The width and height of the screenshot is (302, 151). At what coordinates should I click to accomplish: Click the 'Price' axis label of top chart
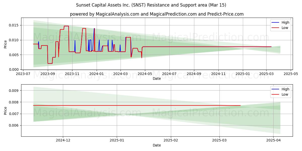6,44
